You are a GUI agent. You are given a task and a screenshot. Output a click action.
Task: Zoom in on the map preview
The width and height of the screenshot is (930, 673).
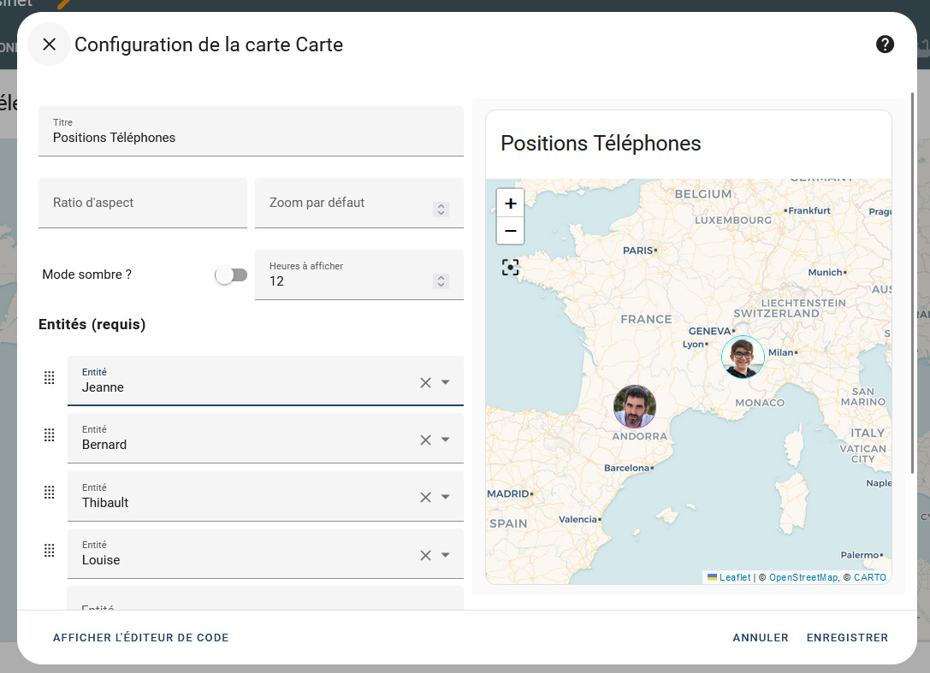click(x=510, y=204)
